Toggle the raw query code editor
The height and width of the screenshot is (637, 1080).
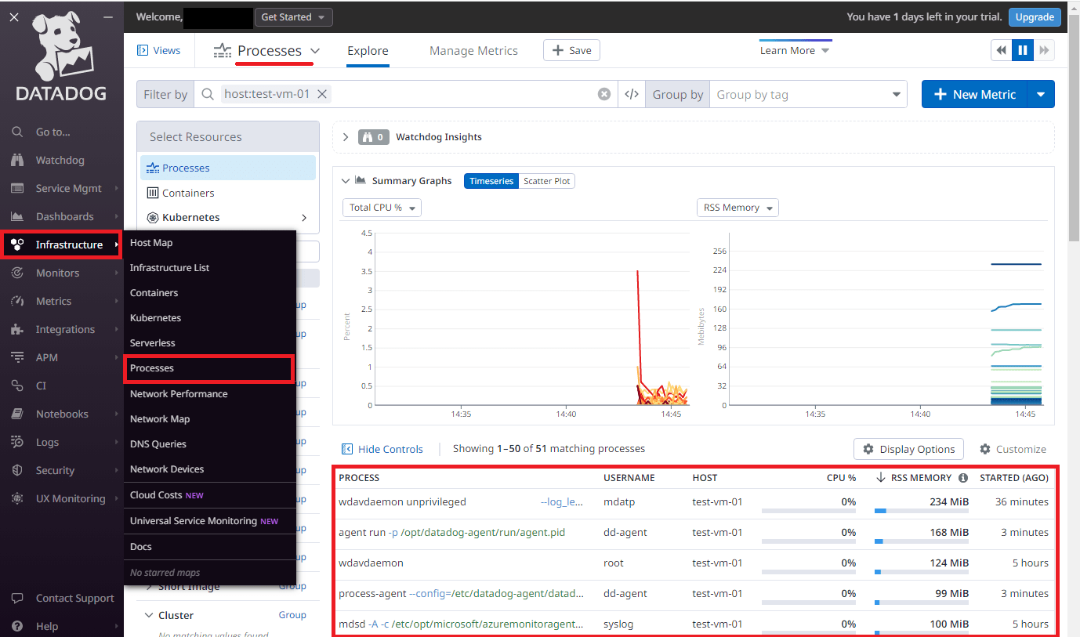point(632,94)
